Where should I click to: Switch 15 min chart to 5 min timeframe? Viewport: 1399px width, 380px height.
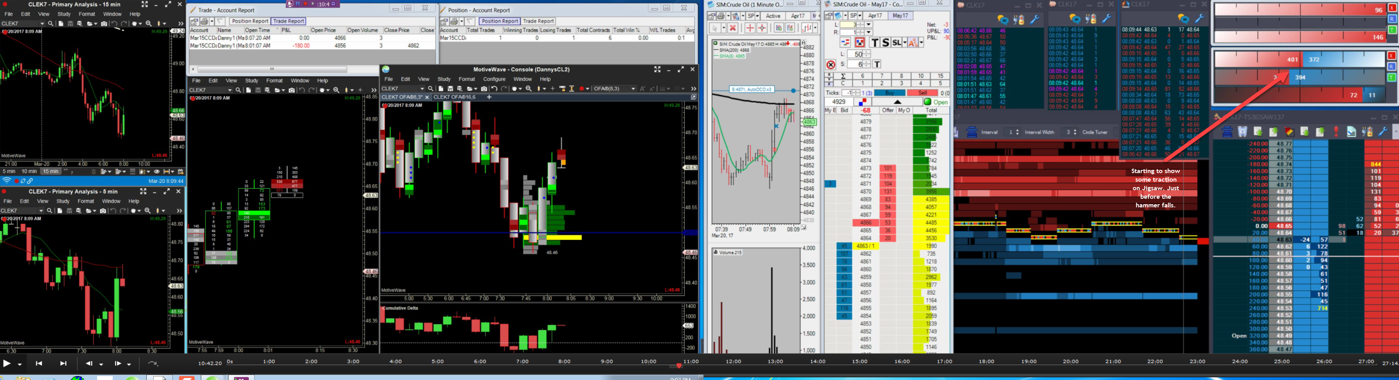click(x=9, y=171)
